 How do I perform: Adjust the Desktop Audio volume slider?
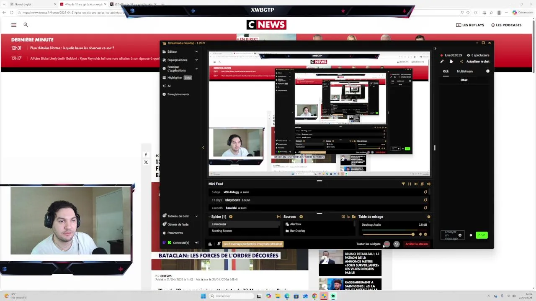389,234
